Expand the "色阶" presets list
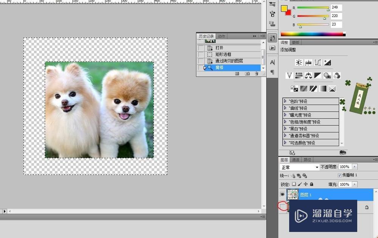This screenshot has height=238, width=378. 285,101
